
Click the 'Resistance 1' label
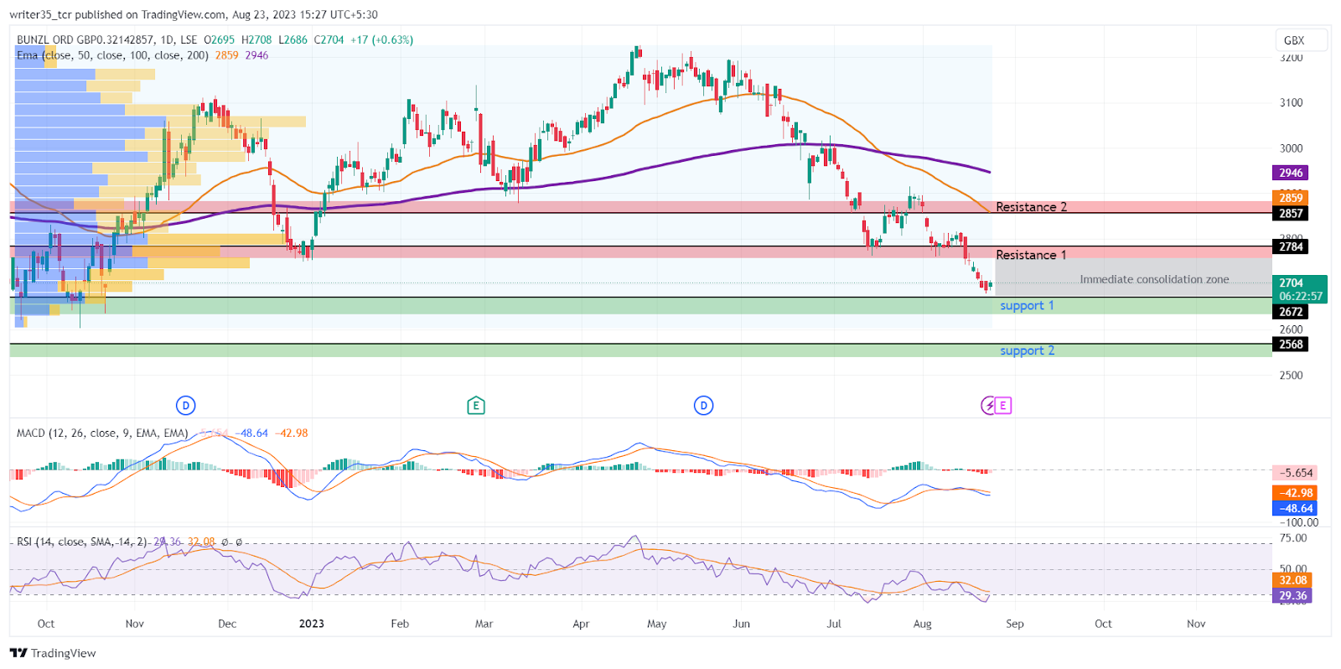coord(1031,255)
